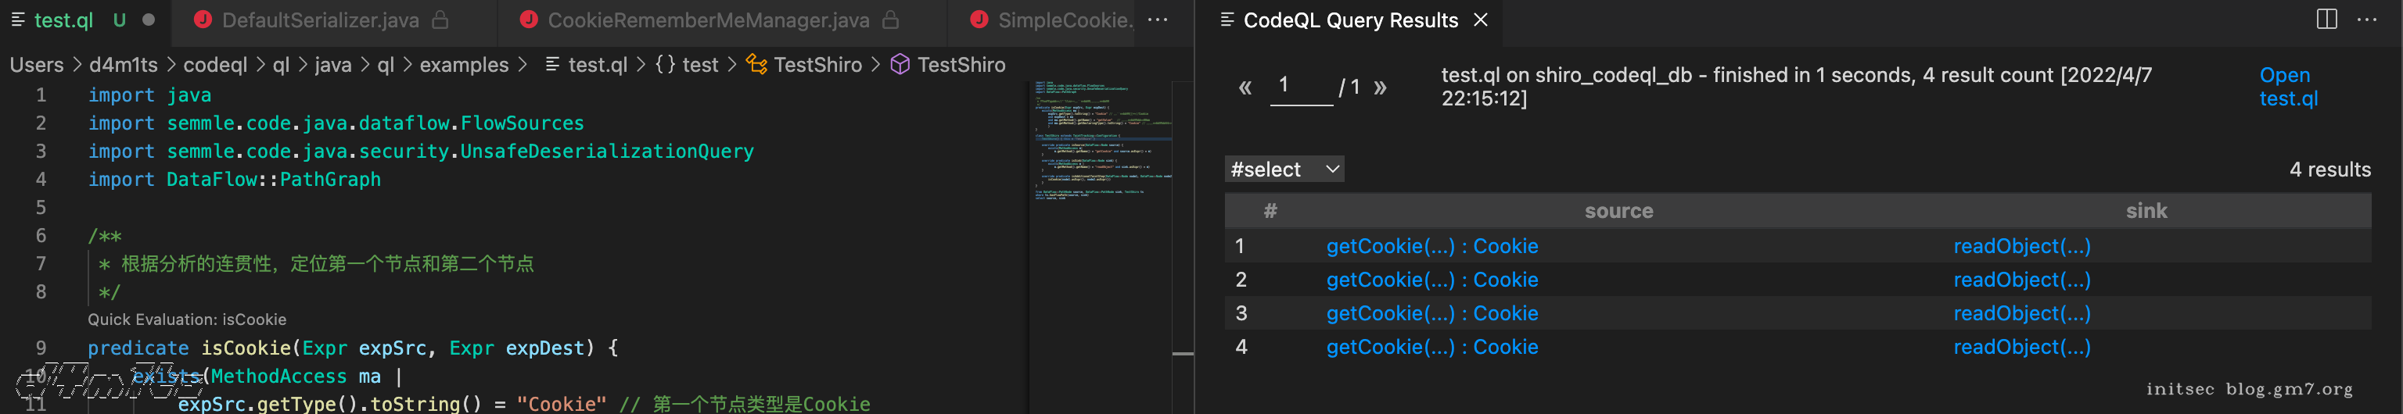The width and height of the screenshot is (2403, 414).
Task: Open the #select result set dropdown
Action: [x=1284, y=169]
